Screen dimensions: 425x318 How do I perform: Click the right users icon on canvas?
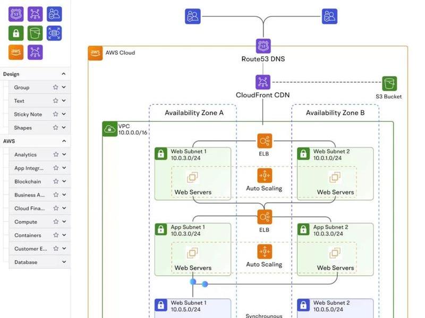[329, 16]
